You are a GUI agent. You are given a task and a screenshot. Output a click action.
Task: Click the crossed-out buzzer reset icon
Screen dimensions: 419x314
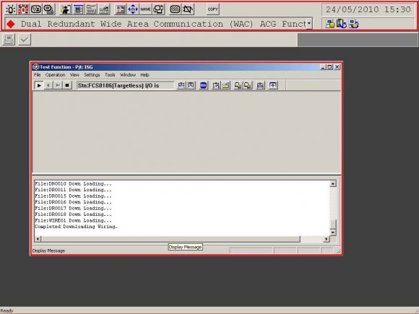tap(188, 9)
